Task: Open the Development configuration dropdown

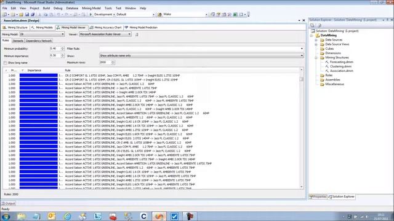Action: pyautogui.click(x=114, y=15)
